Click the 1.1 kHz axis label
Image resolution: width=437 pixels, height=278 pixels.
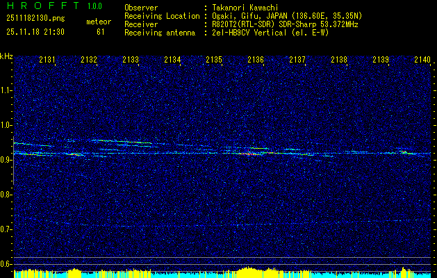(x=6, y=90)
